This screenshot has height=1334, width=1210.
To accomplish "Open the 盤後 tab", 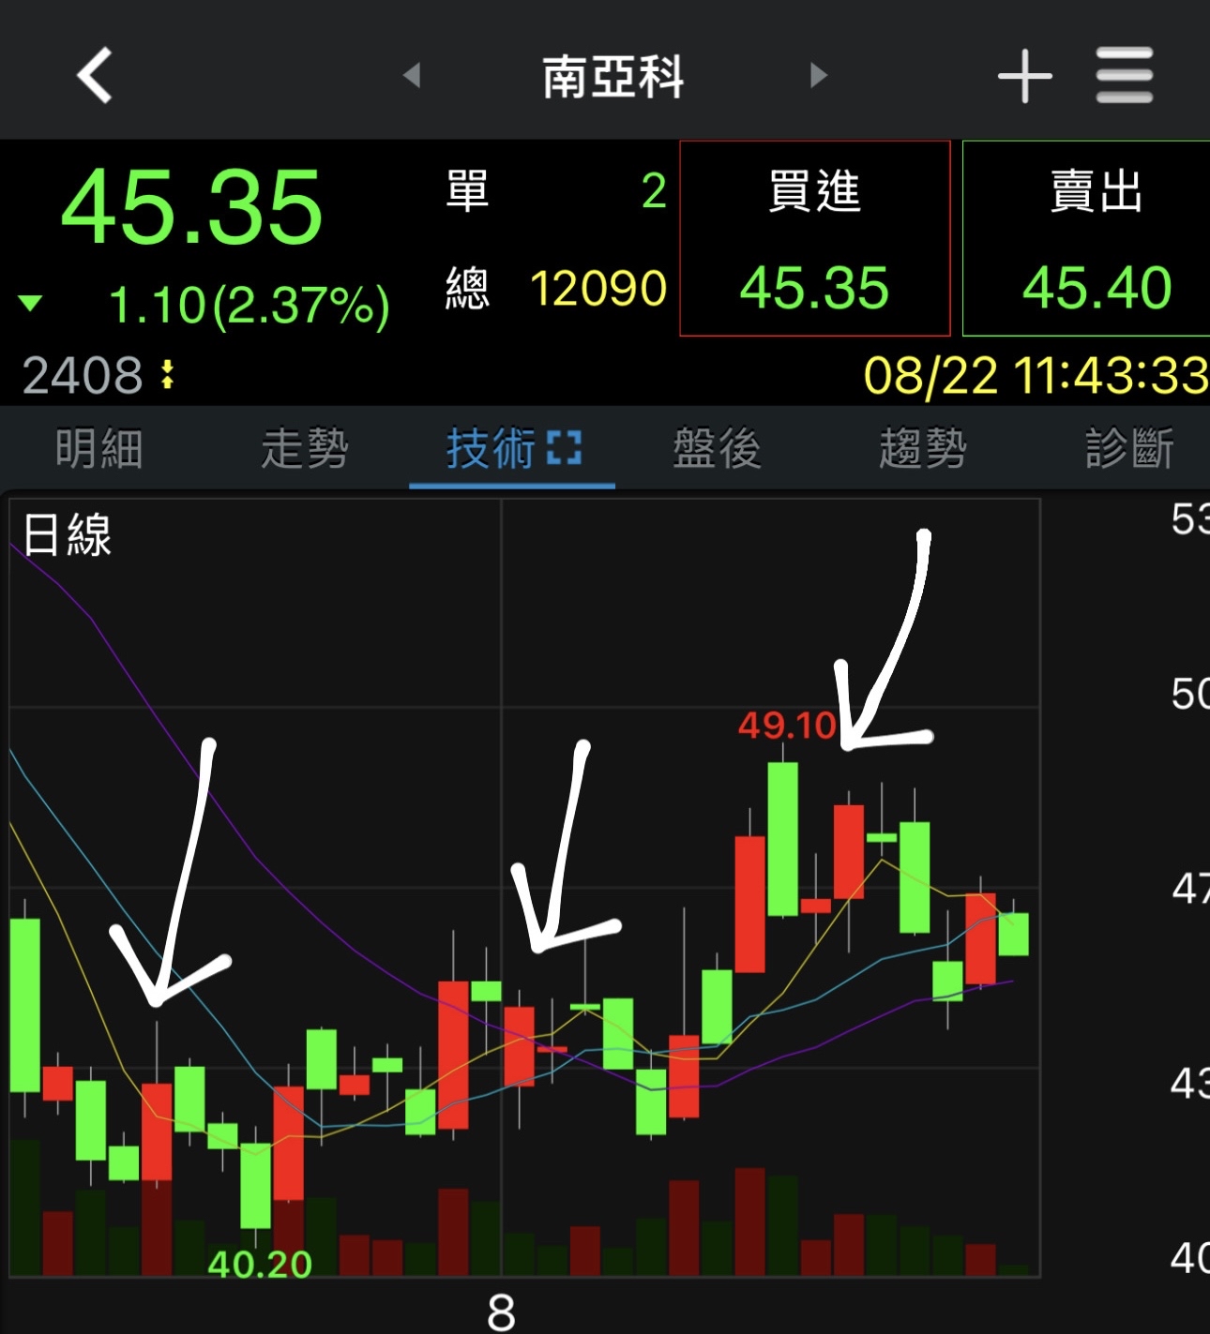I will point(718,448).
